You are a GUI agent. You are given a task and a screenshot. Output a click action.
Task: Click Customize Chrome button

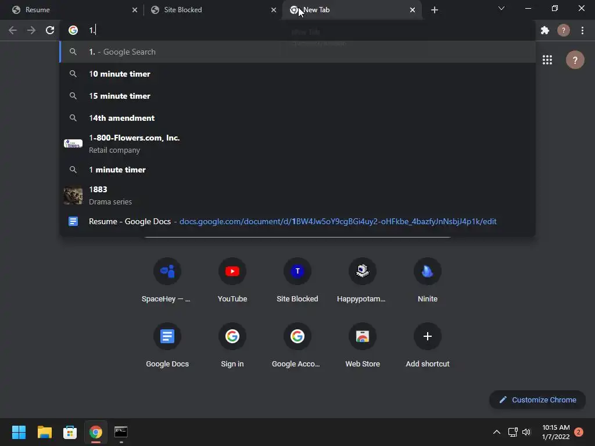(537, 400)
